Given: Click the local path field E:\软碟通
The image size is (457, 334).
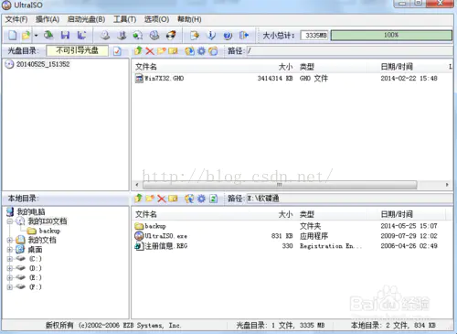Looking at the screenshot, I should coord(349,199).
